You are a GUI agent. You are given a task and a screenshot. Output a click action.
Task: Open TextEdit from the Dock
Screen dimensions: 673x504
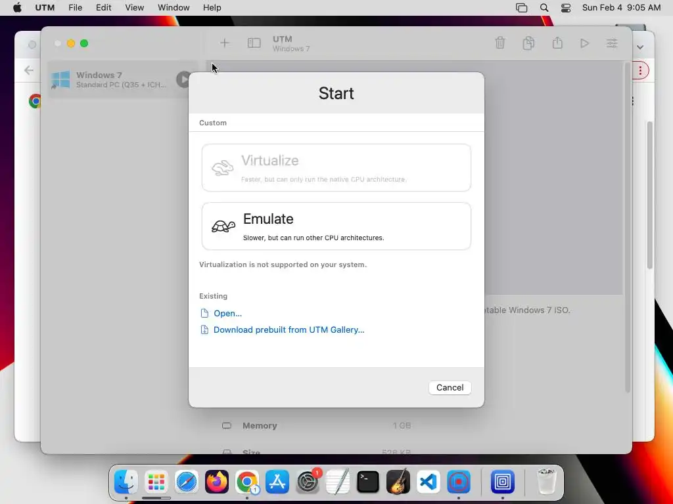[x=338, y=482]
